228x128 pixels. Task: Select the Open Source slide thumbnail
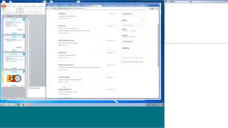(x=14, y=61)
